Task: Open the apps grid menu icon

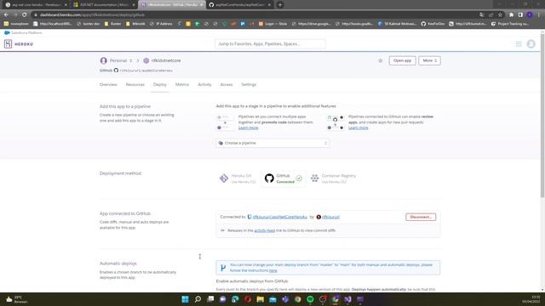Action: tap(519, 44)
